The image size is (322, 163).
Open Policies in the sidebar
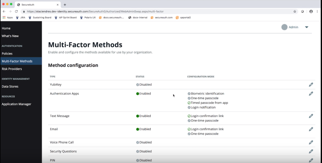tap(7, 53)
